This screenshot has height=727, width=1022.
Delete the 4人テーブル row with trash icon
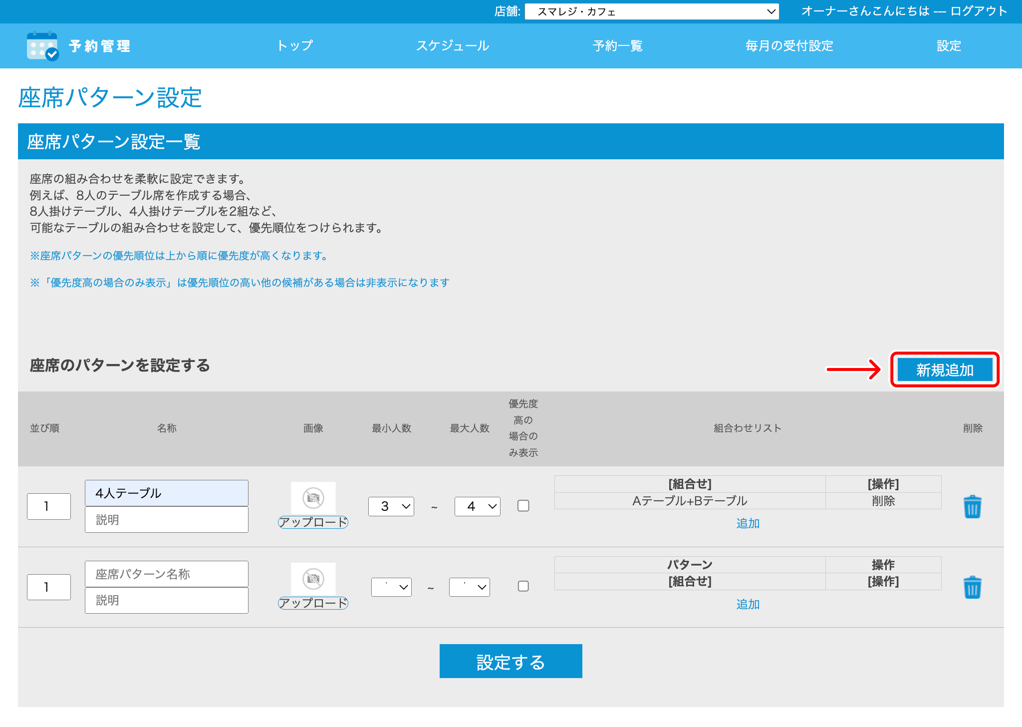click(x=972, y=507)
